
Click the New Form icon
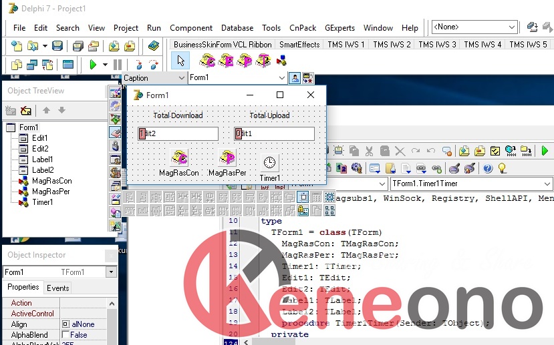coord(68,65)
